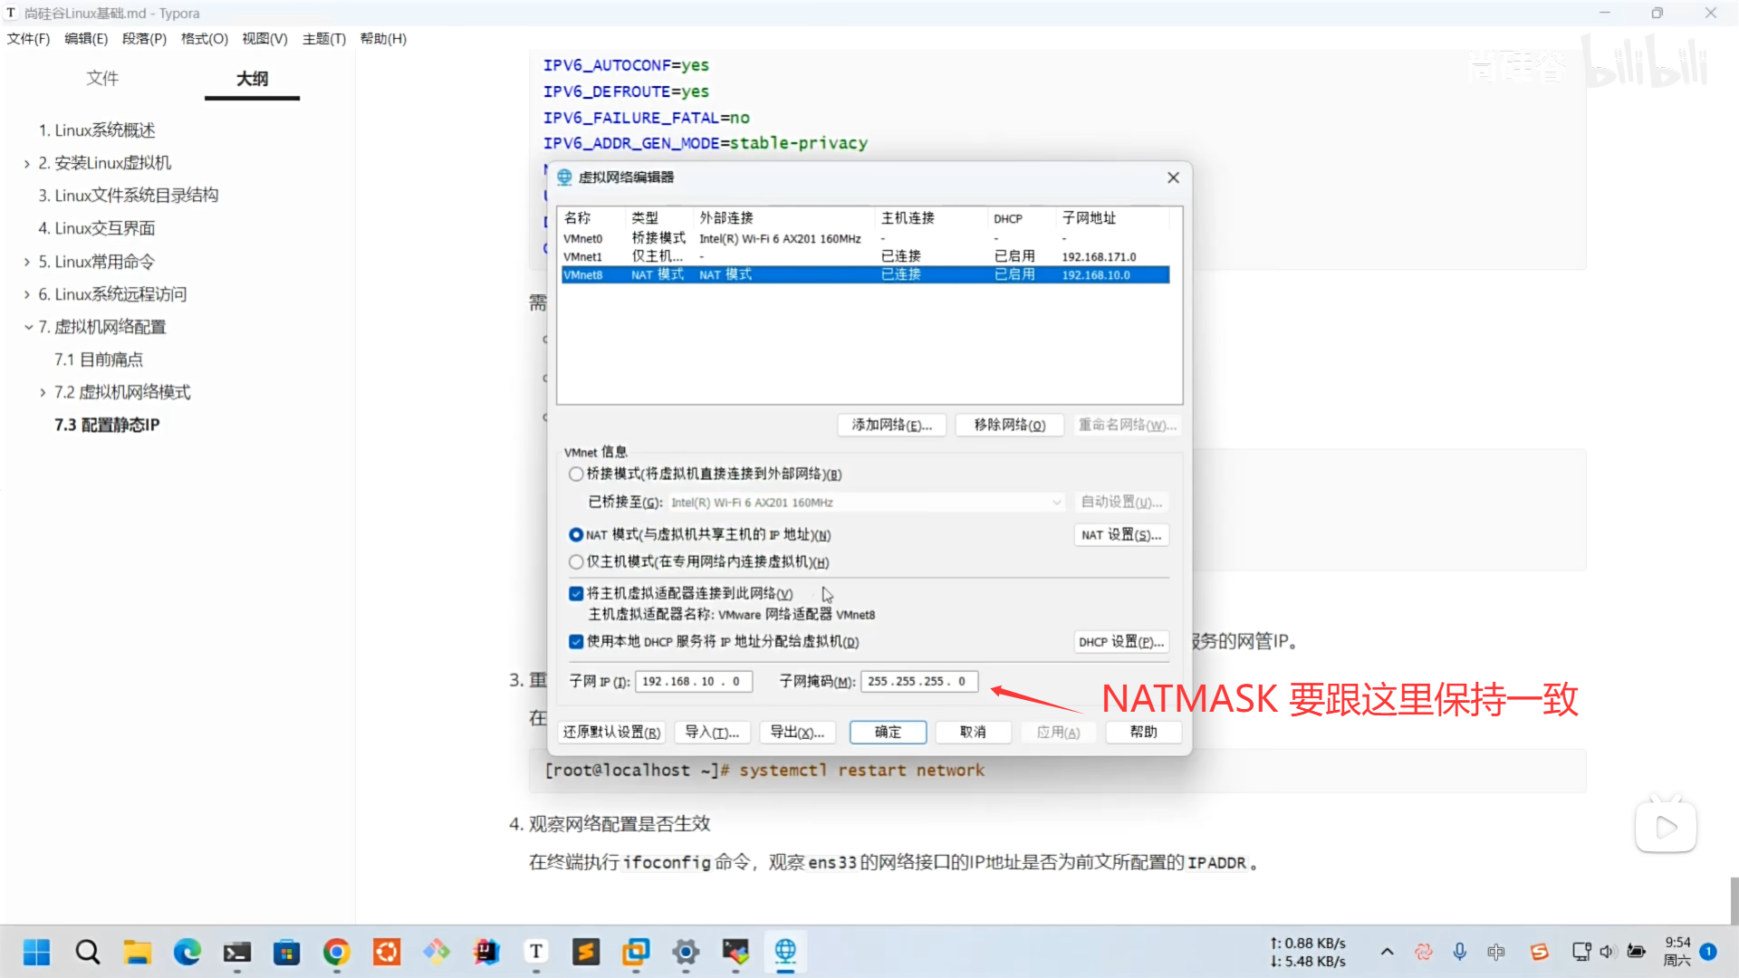Open the 格式(O) menu
The image size is (1739, 978).
coord(204,38)
